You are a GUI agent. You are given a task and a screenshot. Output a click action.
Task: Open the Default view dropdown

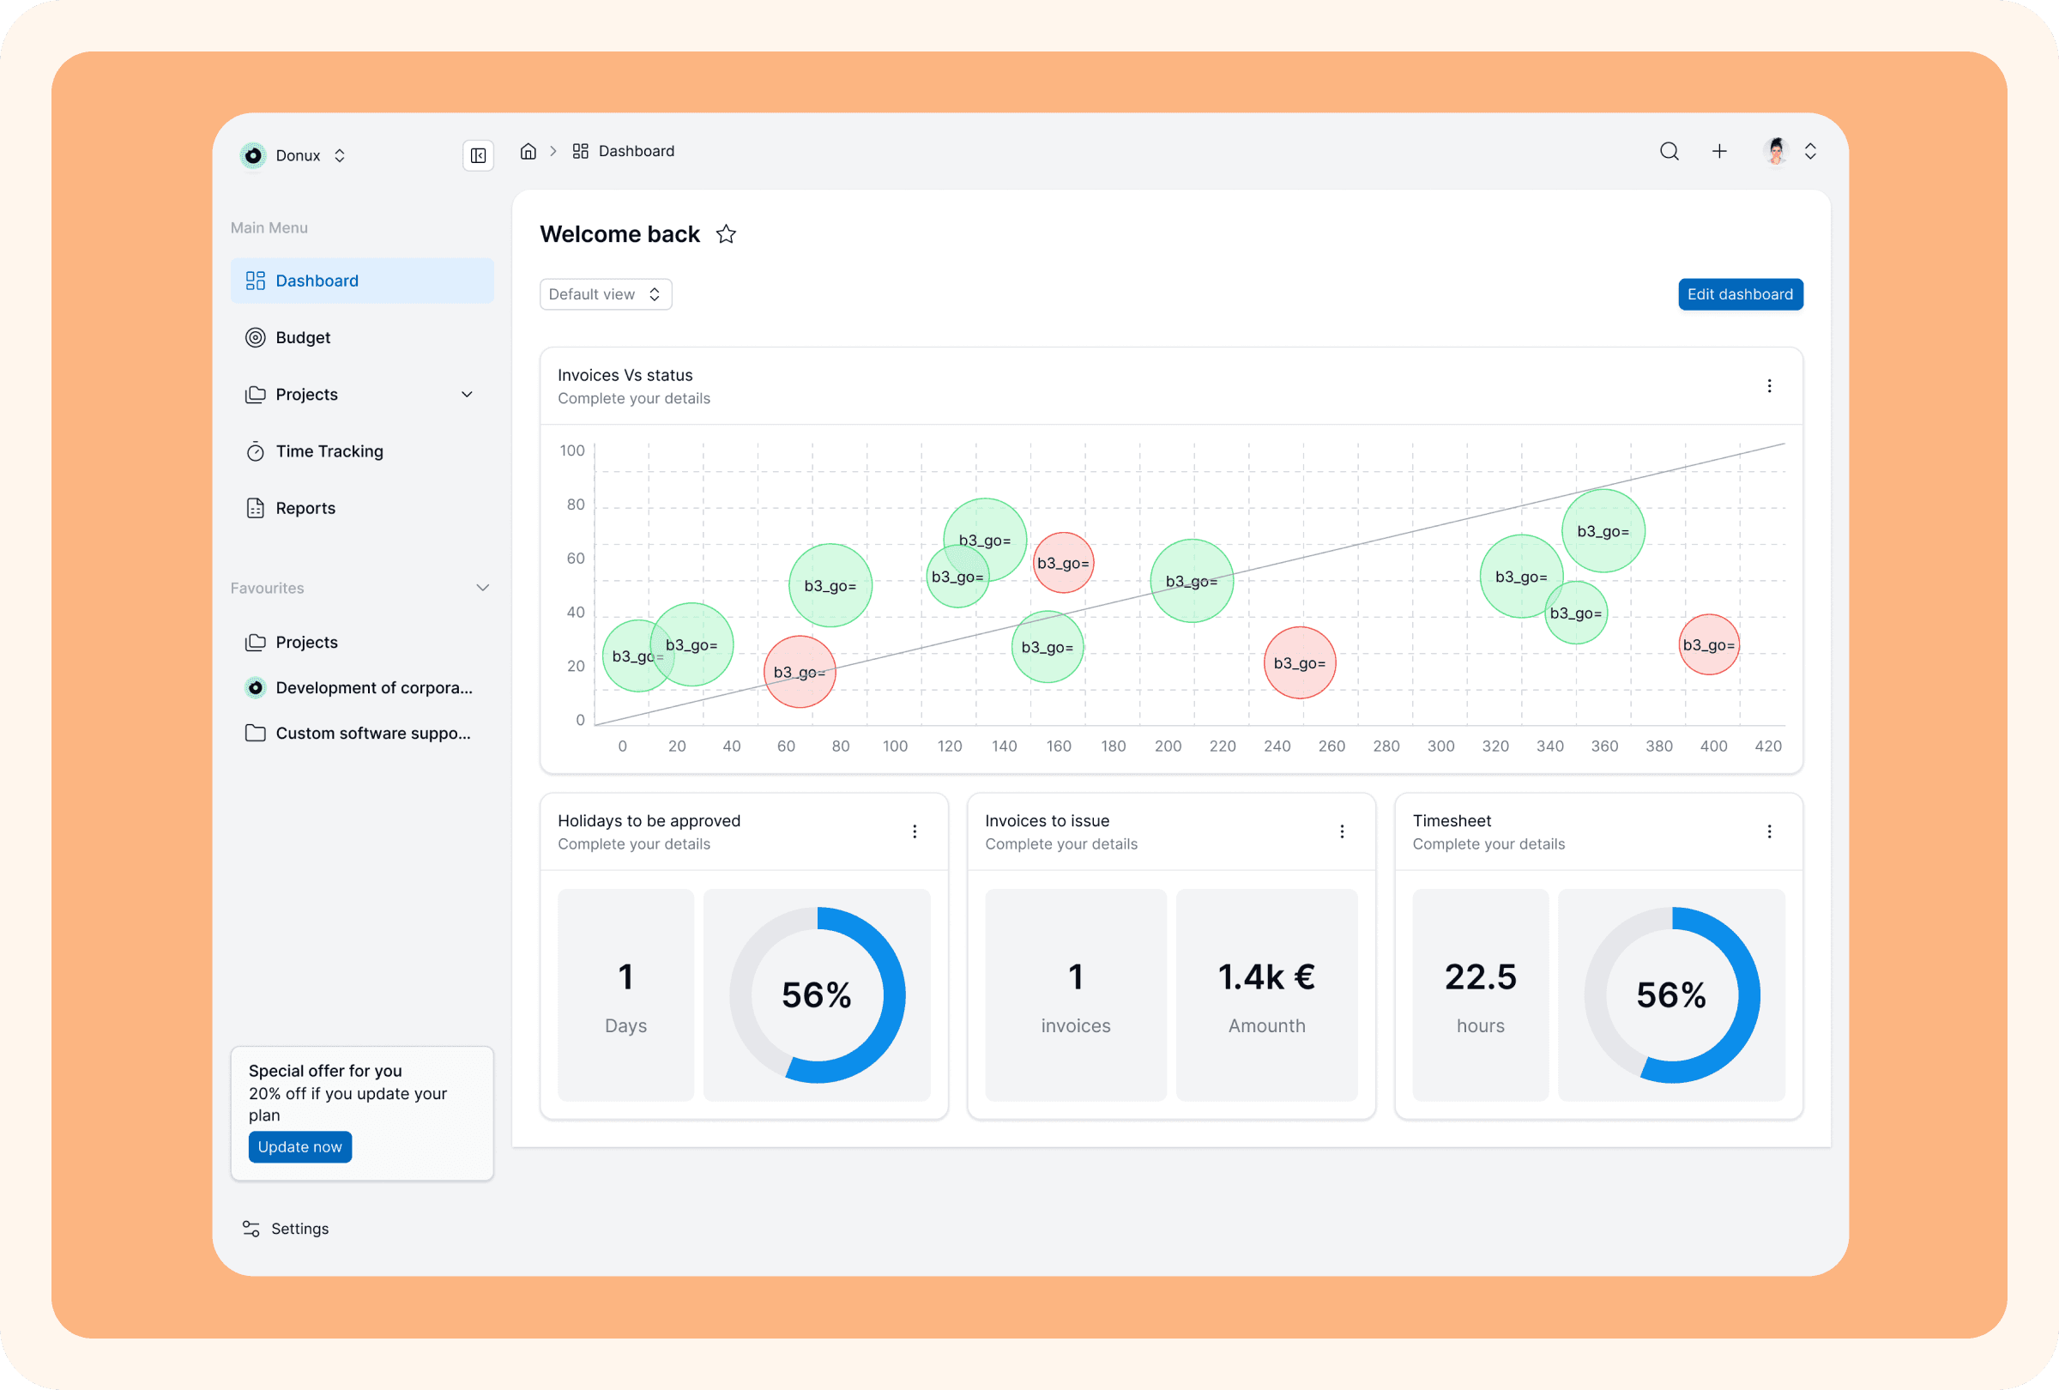pos(605,294)
